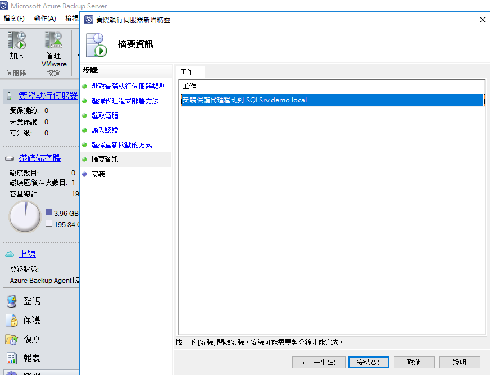This screenshot has width=490, height=375.
Task: Click the 上一步(B) back button
Action: tap(319, 363)
